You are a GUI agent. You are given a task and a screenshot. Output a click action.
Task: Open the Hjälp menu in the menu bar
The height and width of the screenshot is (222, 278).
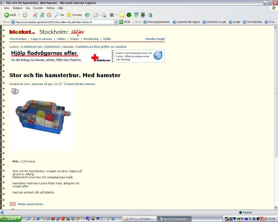pyautogui.click(x=60, y=8)
